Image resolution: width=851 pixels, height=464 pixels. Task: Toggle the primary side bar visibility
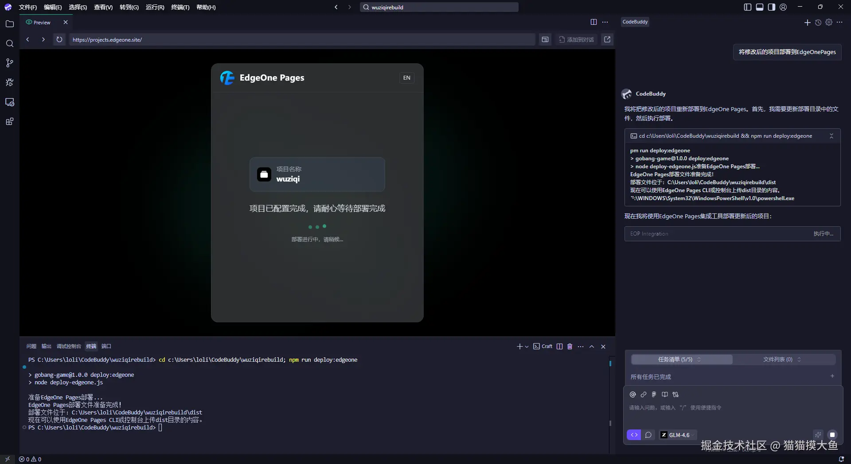click(x=748, y=7)
